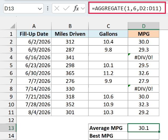The image size is (168, 140).
Task: Click the Fill-Up Date header cell
Action: pyautogui.click(x=34, y=34)
